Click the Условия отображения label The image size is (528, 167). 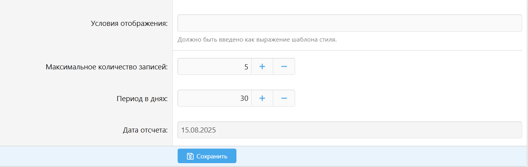(129, 23)
